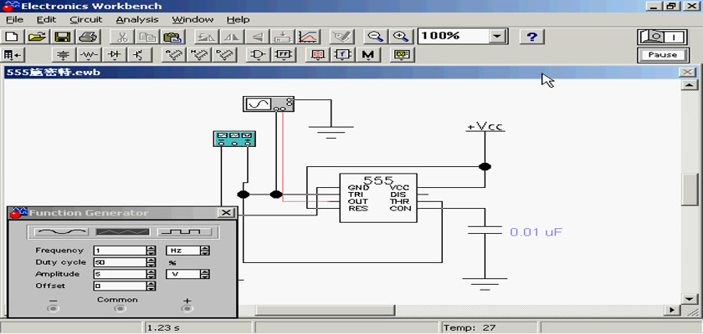Save the circuit with the floppy icon
Image resolution: width=703 pixels, height=334 pixels.
[x=62, y=37]
